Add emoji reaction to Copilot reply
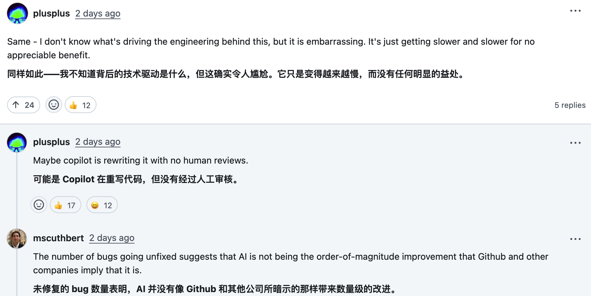The width and height of the screenshot is (591, 296). pyautogui.click(x=39, y=205)
